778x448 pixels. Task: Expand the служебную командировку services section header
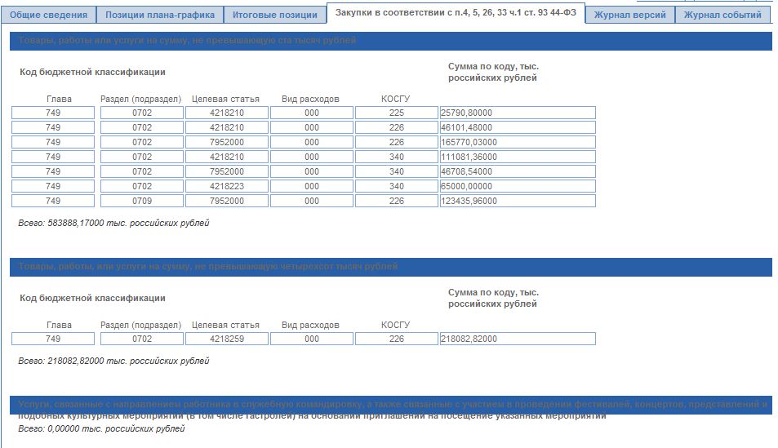390,405
